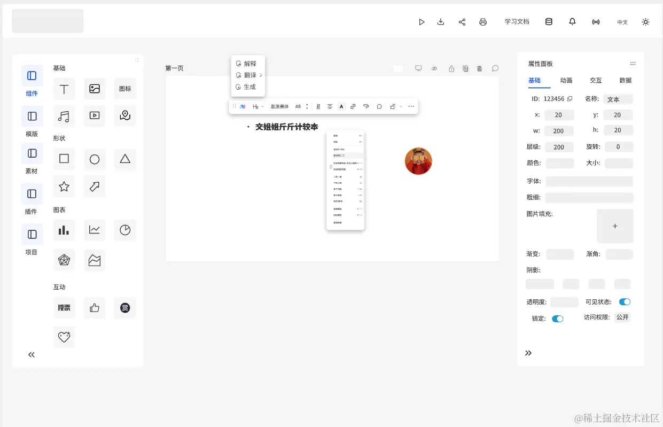
Task: Add a map location component
Action: [125, 116]
